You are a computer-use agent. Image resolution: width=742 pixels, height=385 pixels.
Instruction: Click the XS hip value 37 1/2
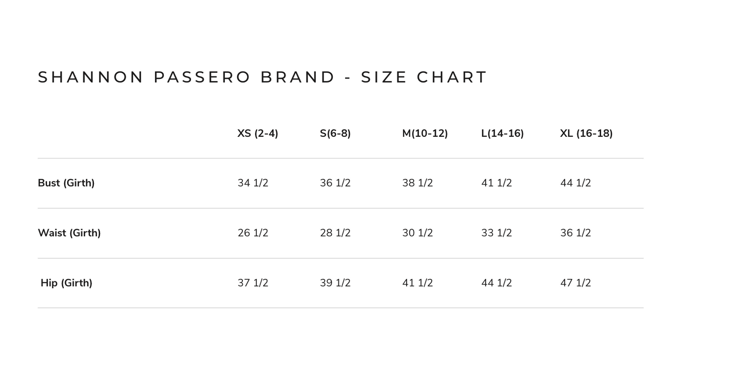click(253, 283)
